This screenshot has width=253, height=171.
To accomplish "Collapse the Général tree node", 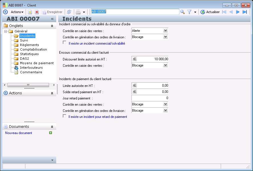I will [6, 31].
